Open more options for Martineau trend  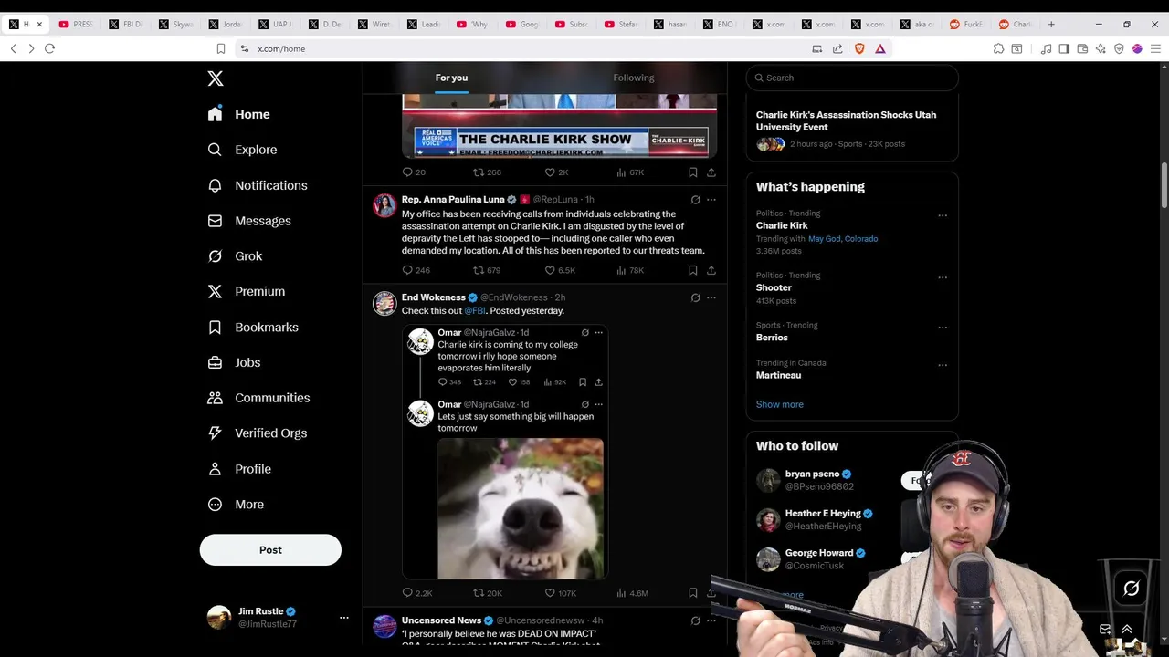943,366
